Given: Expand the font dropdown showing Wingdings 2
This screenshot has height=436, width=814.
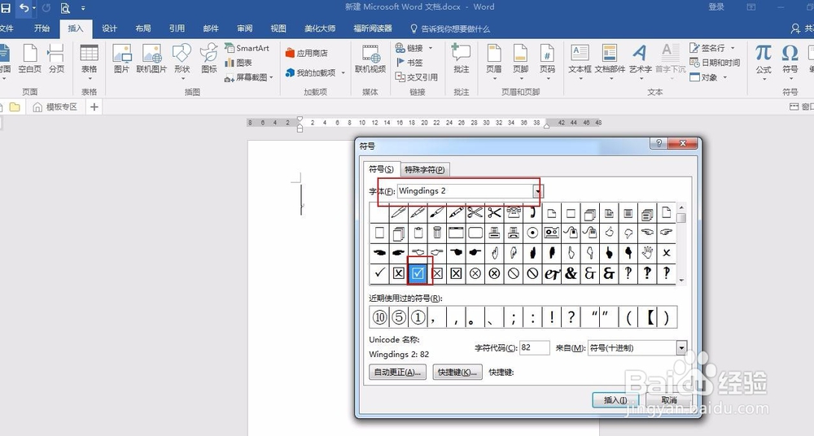Looking at the screenshot, I should tap(537, 191).
